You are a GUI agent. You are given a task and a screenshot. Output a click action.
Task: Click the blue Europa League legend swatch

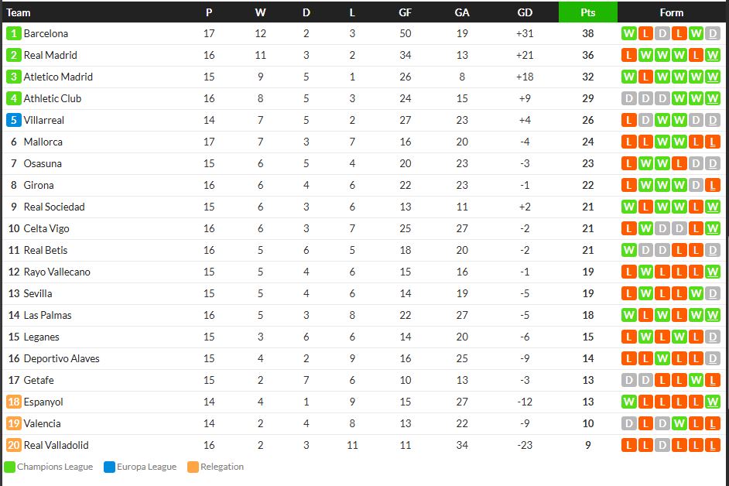click(x=109, y=467)
